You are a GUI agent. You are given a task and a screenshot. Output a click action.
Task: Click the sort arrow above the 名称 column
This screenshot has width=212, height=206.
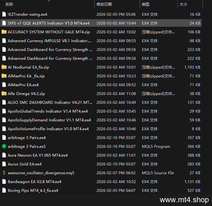[x=49, y=1]
